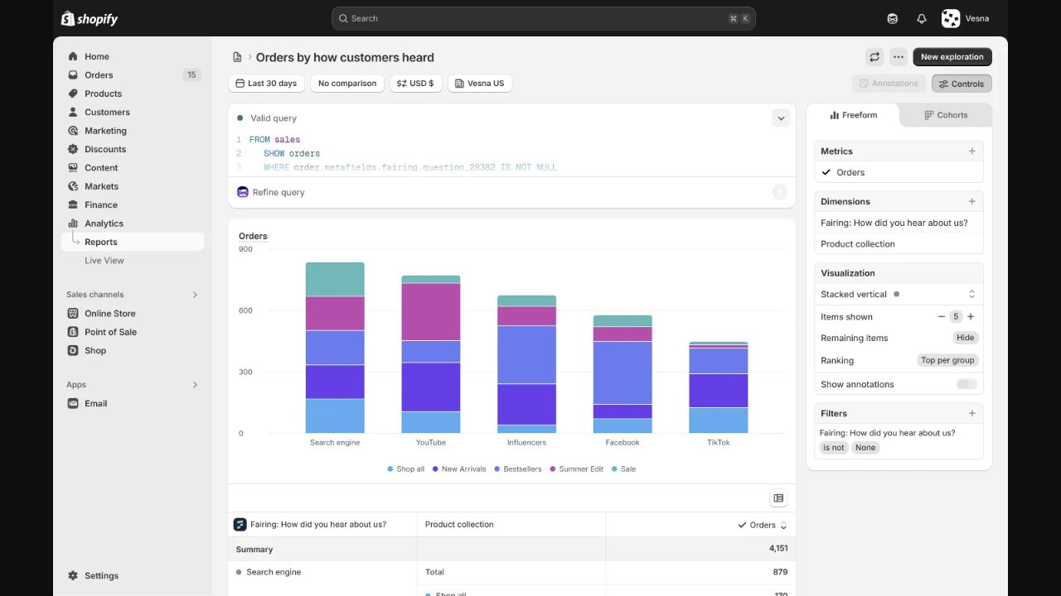Click the Email app icon

tap(73, 403)
